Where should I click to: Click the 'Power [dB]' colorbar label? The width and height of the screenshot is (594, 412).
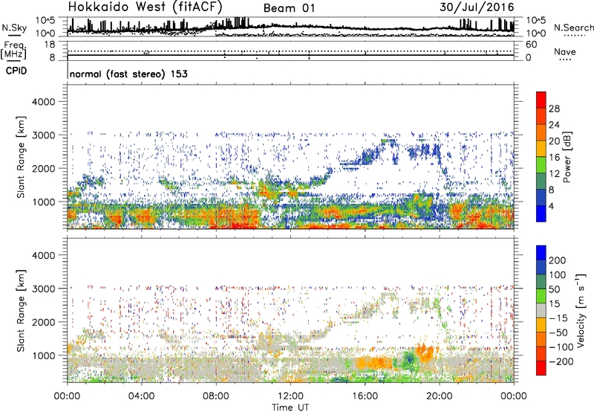tap(567, 157)
